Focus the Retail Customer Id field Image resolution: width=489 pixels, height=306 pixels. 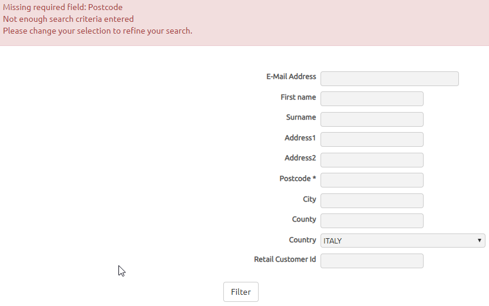372,261
